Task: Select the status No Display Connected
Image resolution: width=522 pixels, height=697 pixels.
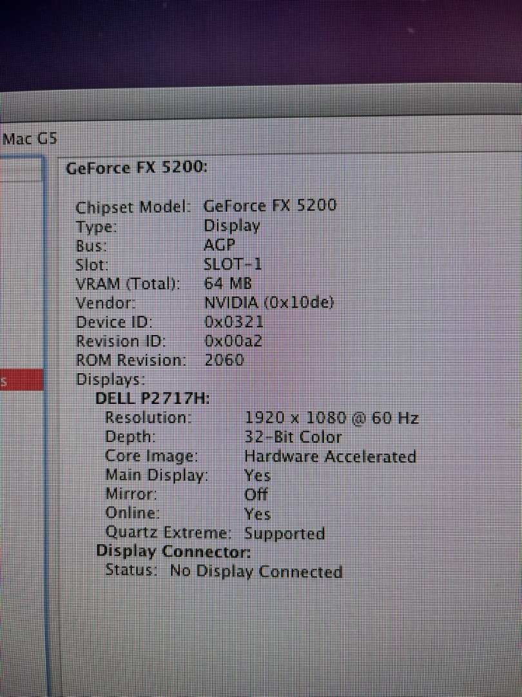Action: pos(256,571)
